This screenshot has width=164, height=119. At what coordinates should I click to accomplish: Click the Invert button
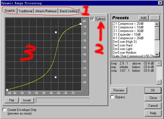point(27,100)
